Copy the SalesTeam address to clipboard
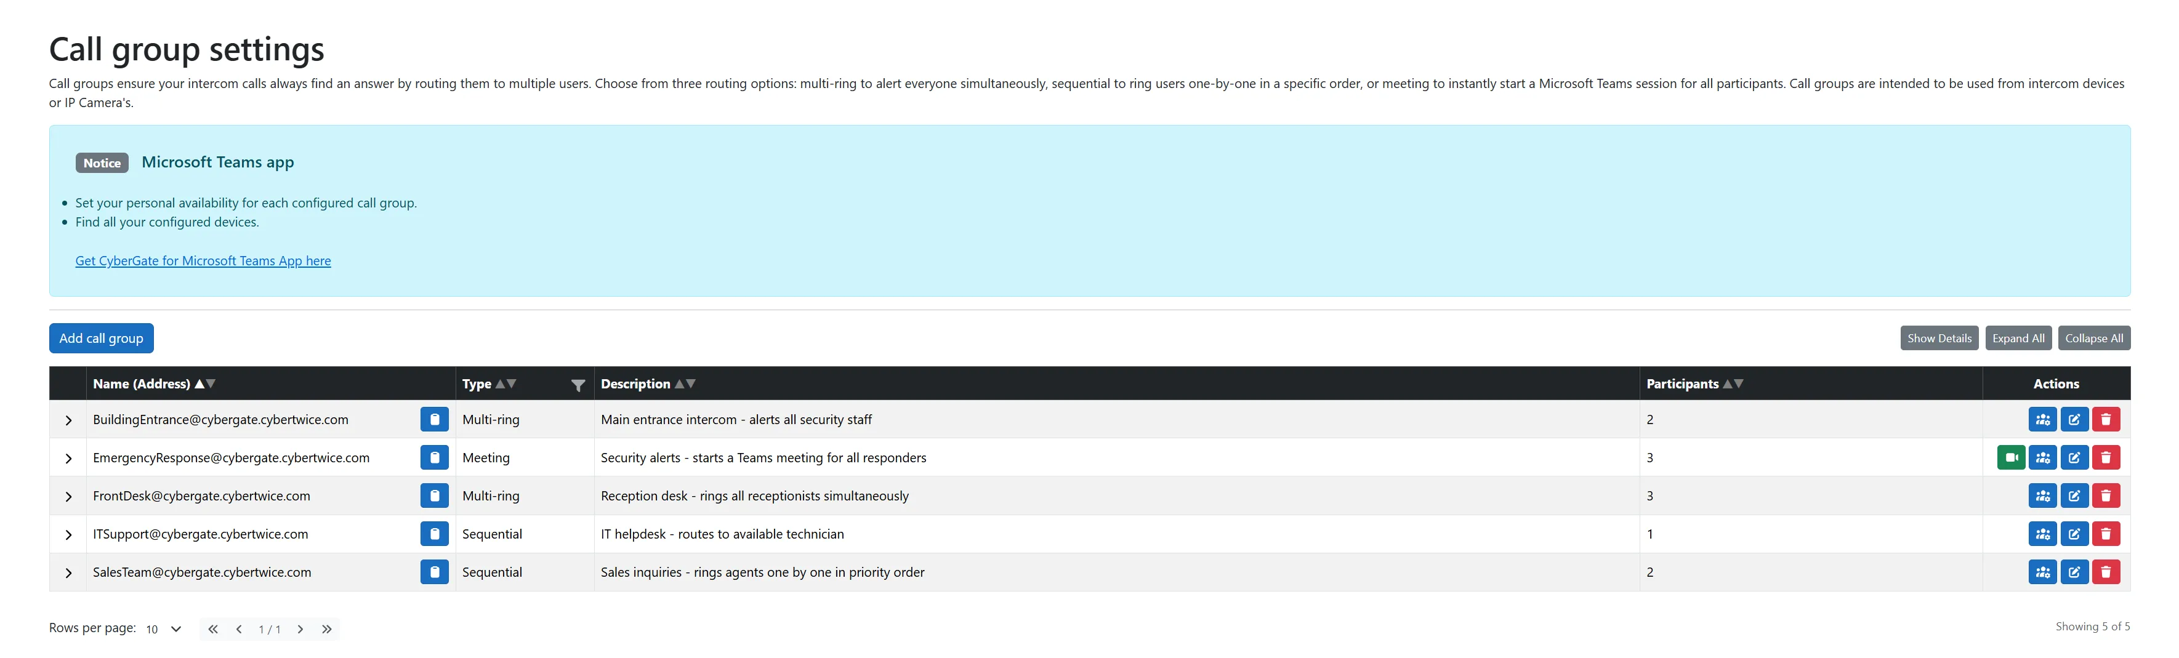 (434, 572)
